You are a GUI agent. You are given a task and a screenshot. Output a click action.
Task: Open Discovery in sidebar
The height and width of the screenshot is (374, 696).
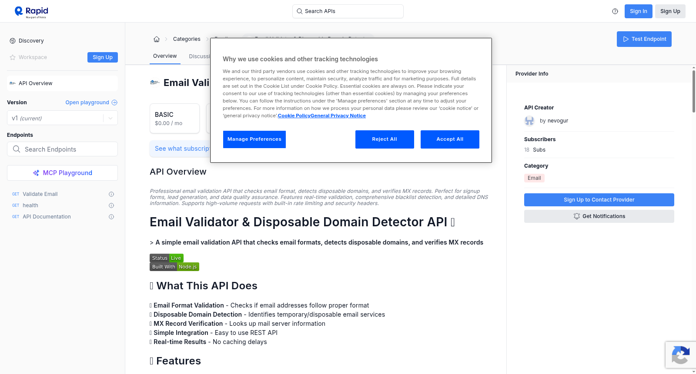click(x=31, y=41)
